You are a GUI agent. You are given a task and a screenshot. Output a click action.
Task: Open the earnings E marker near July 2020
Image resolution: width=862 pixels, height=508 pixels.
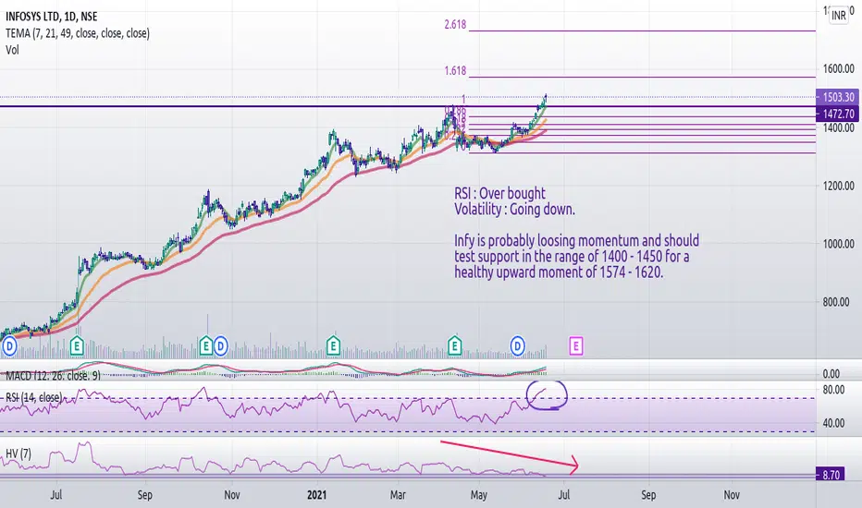pos(77,346)
